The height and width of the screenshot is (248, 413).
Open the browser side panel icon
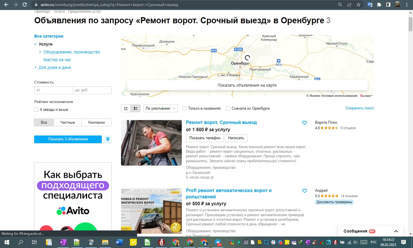388,5
